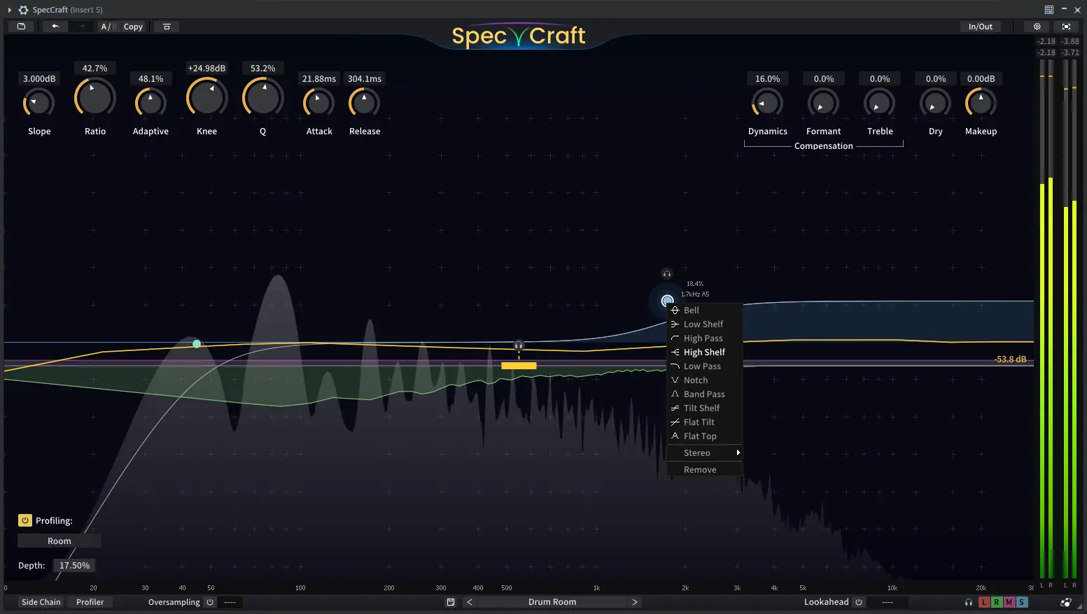Click the stereo-scope icon at bottom right
1087x614 pixels.
1066,602
